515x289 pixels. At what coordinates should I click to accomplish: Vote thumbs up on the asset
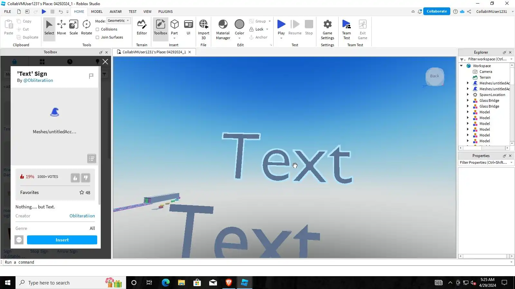(75, 178)
